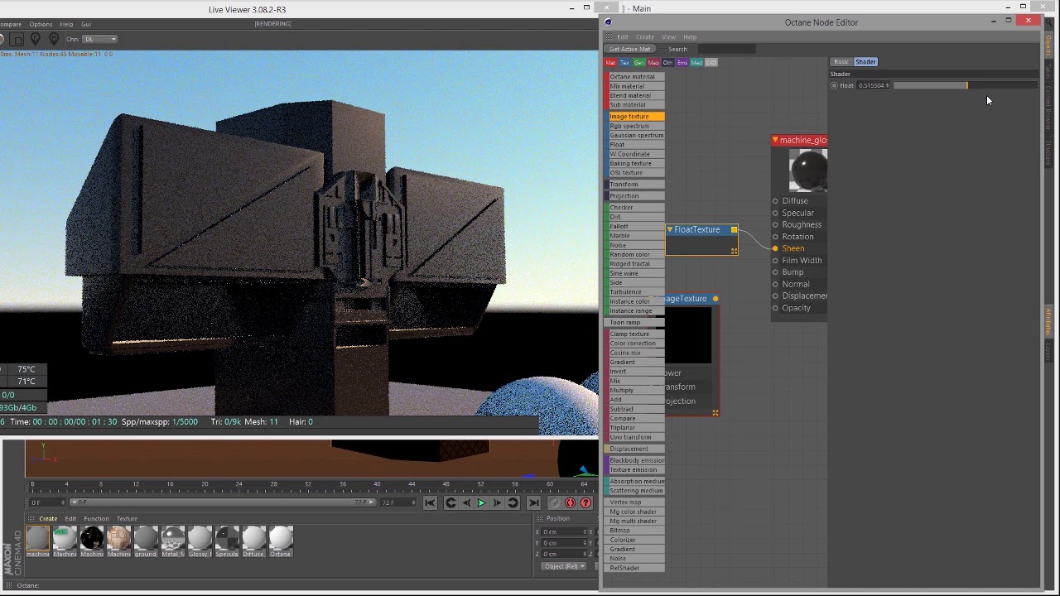This screenshot has width=1060, height=596.
Task: Select the black Machine material thumbnail
Action: coord(92,539)
